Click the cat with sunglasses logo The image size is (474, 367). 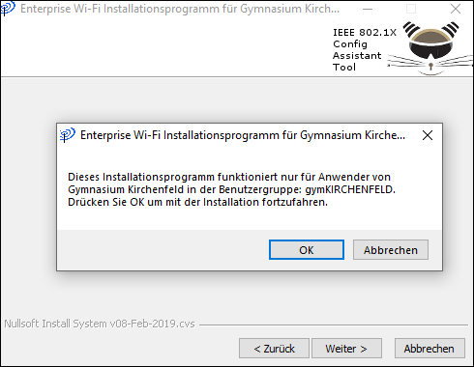click(430, 48)
